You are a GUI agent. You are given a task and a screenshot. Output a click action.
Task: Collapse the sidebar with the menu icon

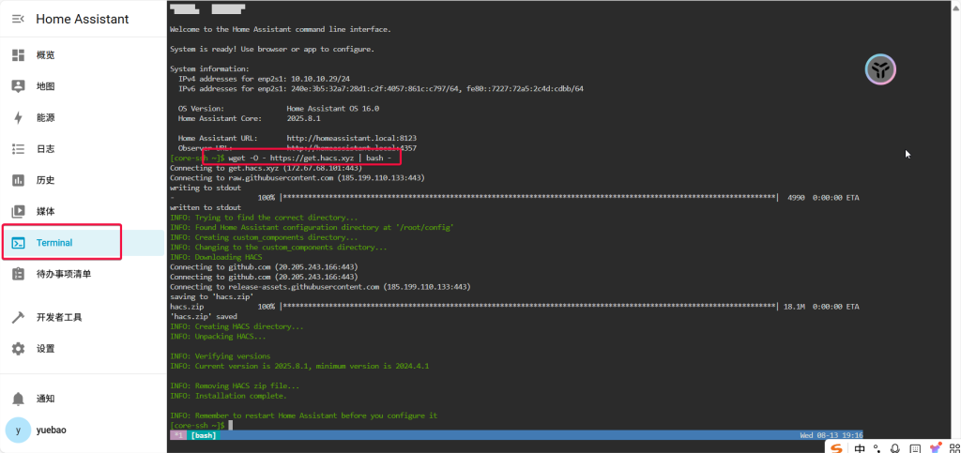[19, 19]
